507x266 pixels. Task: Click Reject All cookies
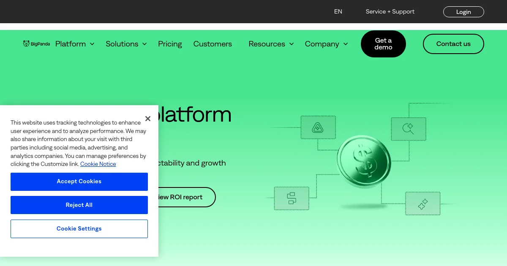[x=79, y=205]
